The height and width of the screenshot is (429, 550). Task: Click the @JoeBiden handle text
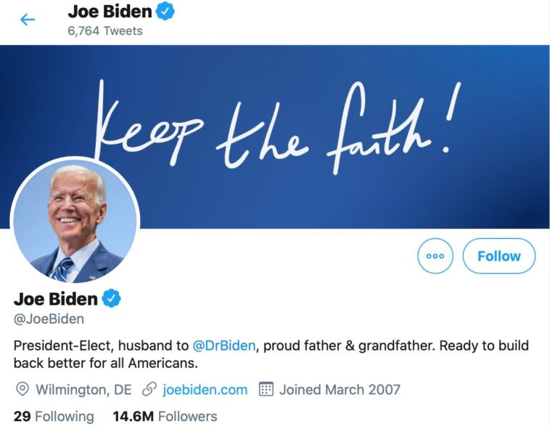pyautogui.click(x=49, y=319)
